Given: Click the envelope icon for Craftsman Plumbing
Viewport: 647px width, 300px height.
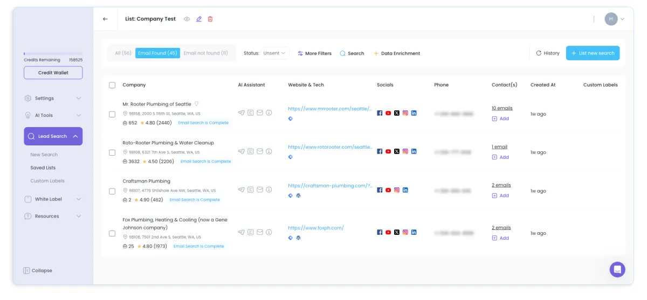Looking at the screenshot, I should click(260, 190).
